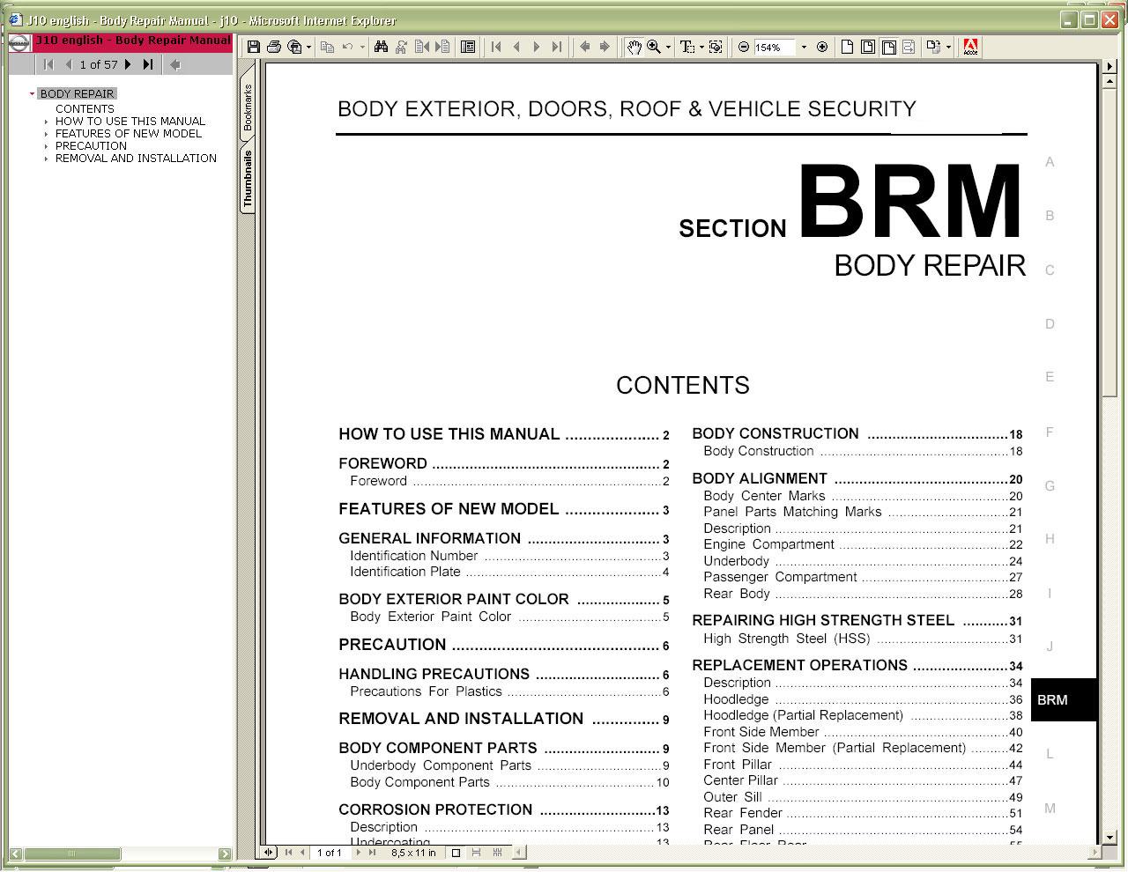
Task: Click the vertical scrollbar down arrow
Action: [1109, 839]
